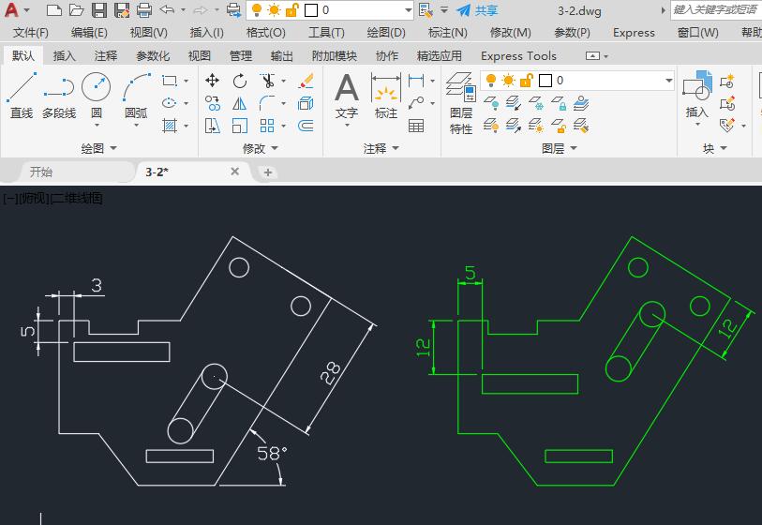Toggle layer freeze sun icon in ribbon Layers panel

click(x=510, y=81)
